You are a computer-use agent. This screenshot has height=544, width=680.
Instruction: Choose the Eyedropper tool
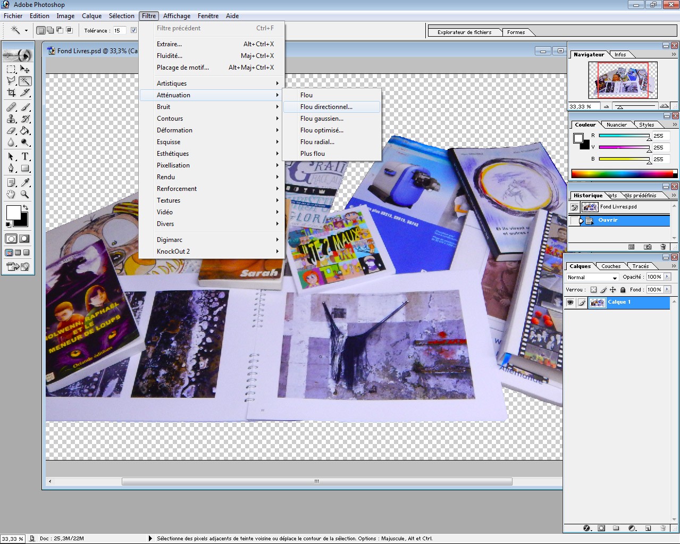point(25,182)
